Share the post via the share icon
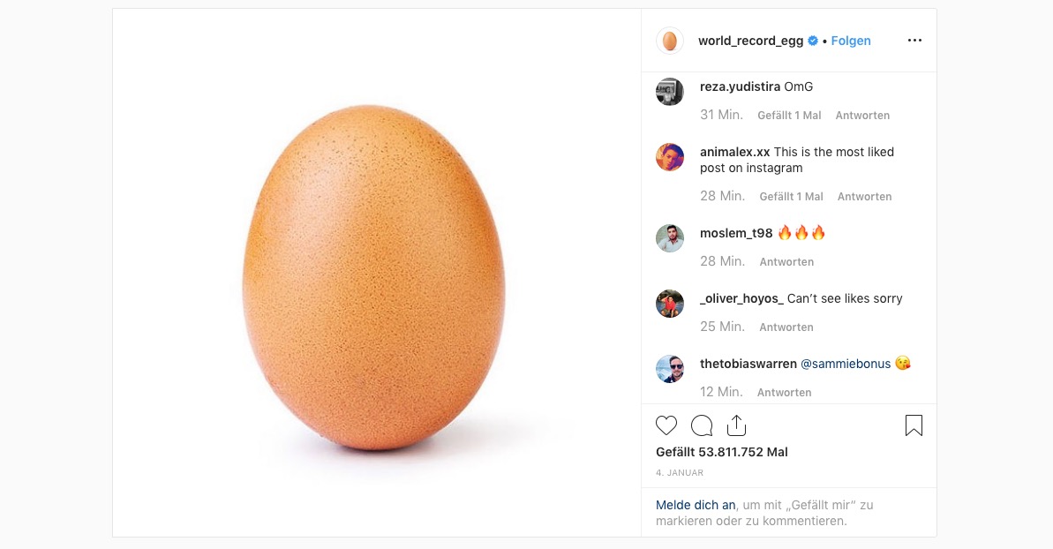This screenshot has height=549, width=1053. coord(736,426)
